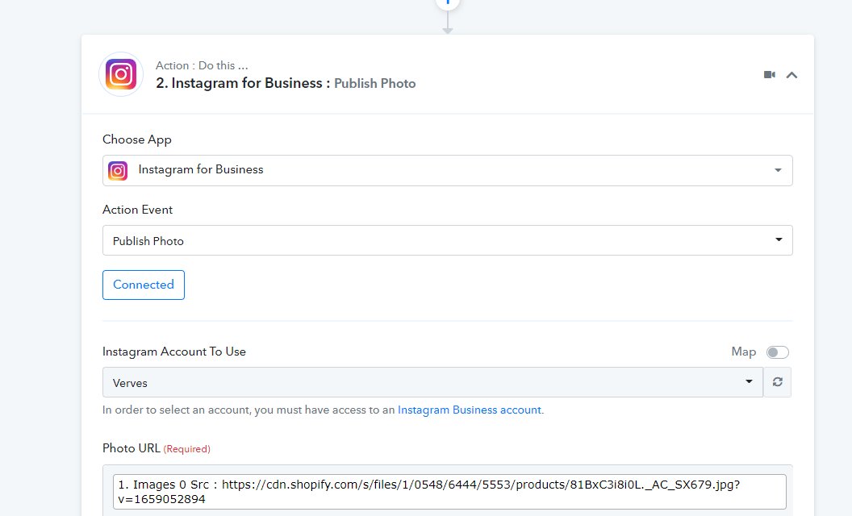
Task: Click the Verves account selection field
Action: [432, 382]
